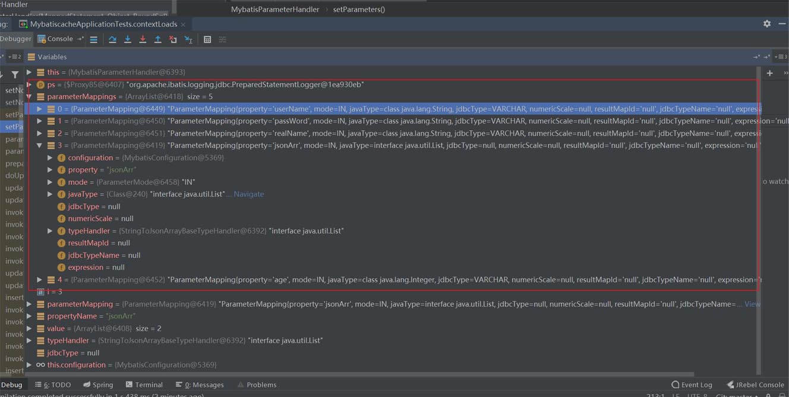The image size is (789, 397).
Task: Click the Navigate link beside javaType
Action: [x=248, y=194]
